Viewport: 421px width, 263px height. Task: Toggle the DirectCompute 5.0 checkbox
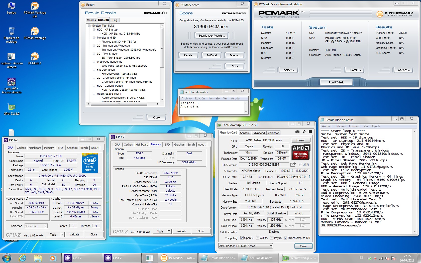(x=285, y=238)
